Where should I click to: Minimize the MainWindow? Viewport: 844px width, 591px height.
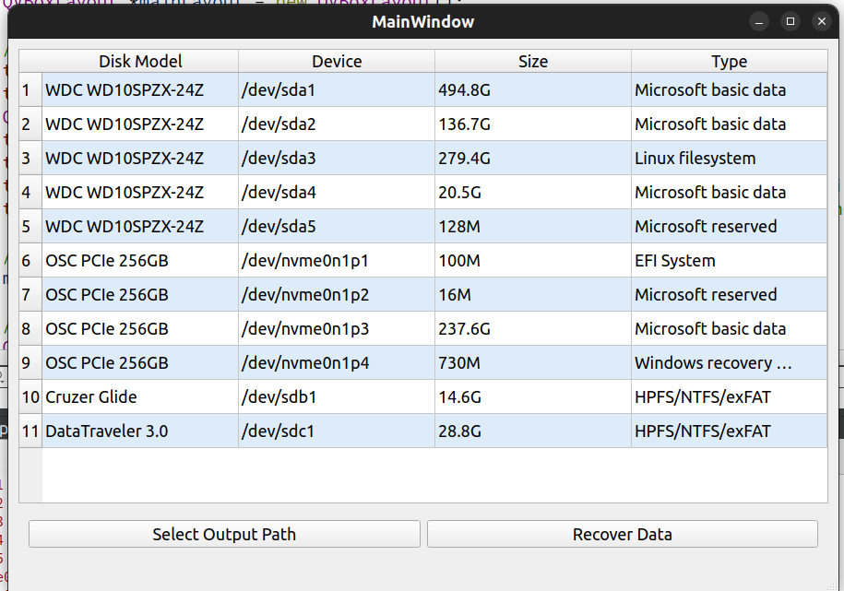tap(760, 20)
